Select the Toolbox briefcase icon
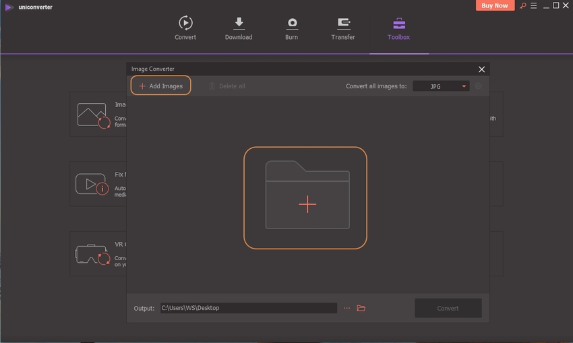Viewport: 573px width, 343px height. tap(398, 23)
